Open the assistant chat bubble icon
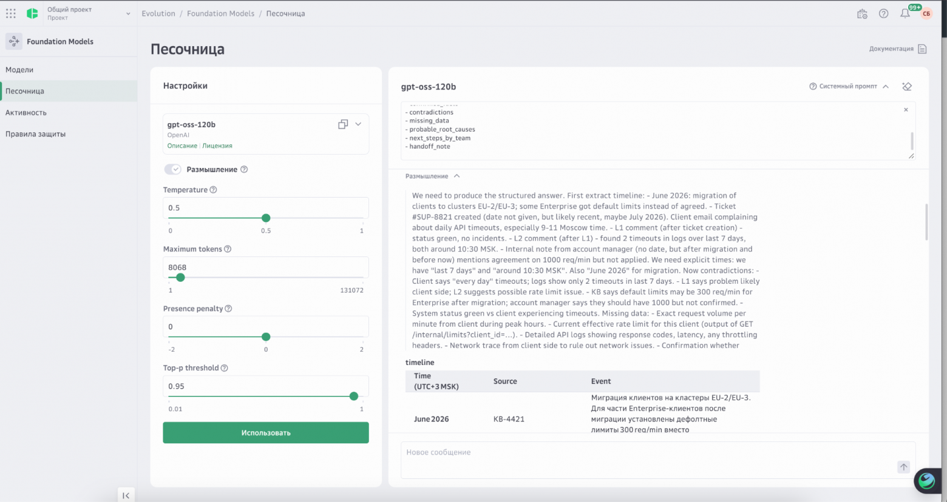This screenshot has height=502, width=947. point(926,481)
